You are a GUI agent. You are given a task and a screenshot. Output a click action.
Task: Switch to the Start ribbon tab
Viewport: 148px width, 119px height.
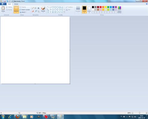point(9,4)
